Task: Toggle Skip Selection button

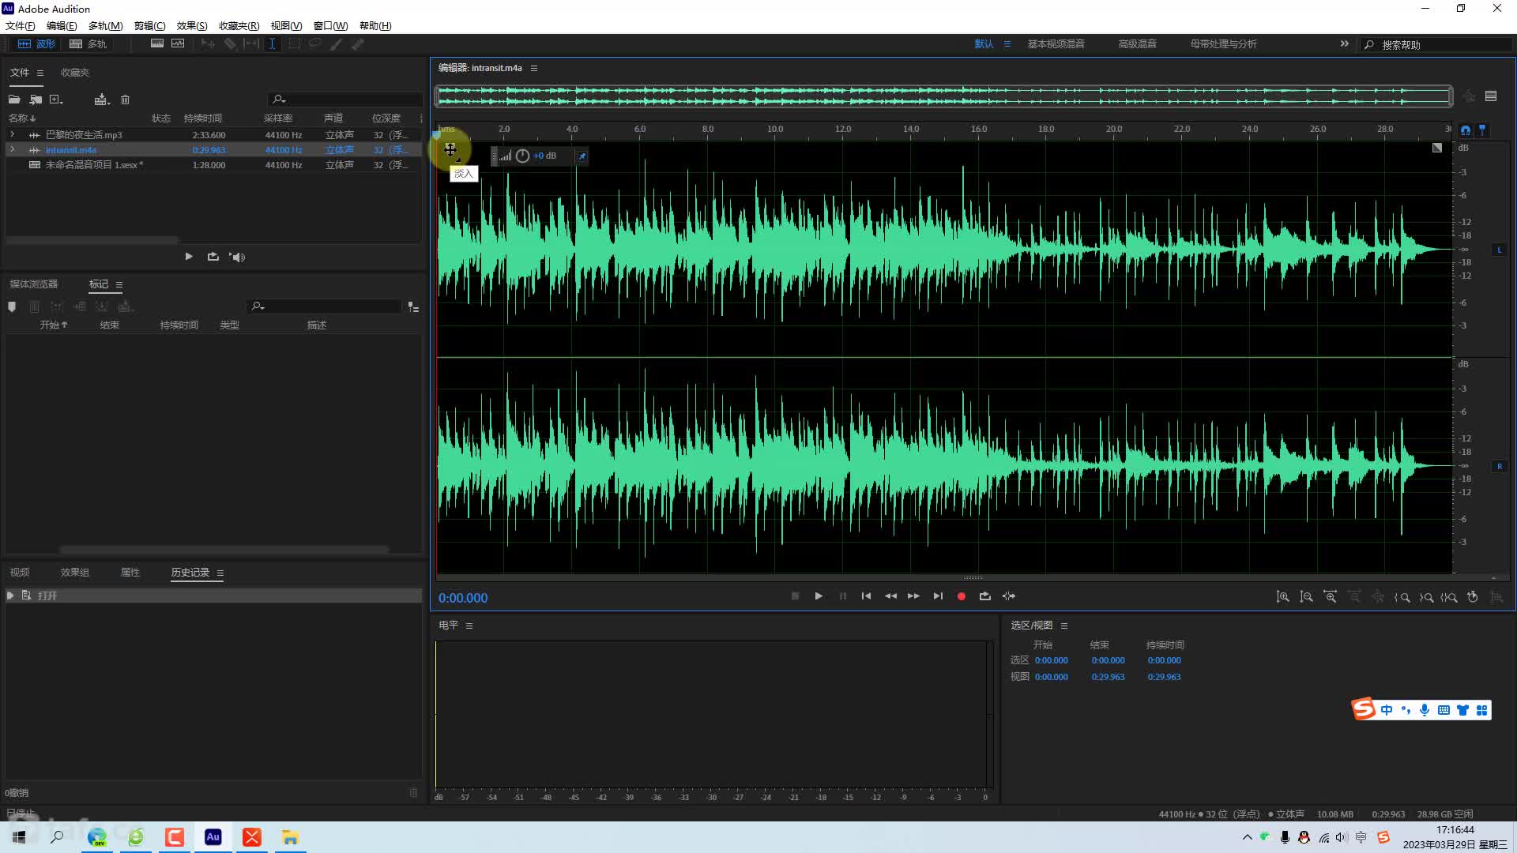Action: tap(1009, 596)
